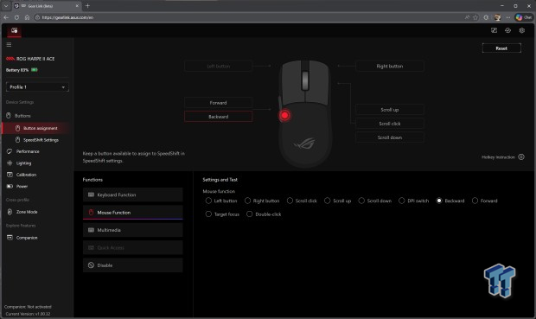Click the Lighting icon in sidebar
This screenshot has width=536, height=319.
pyautogui.click(x=10, y=163)
